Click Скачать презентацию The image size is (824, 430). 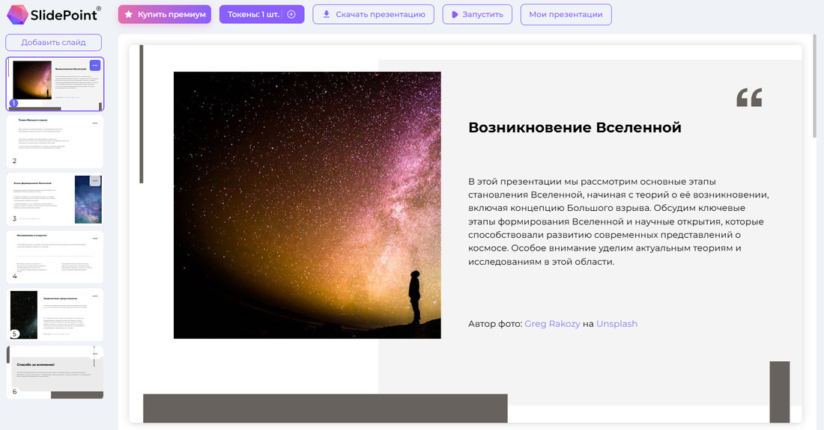[373, 15]
